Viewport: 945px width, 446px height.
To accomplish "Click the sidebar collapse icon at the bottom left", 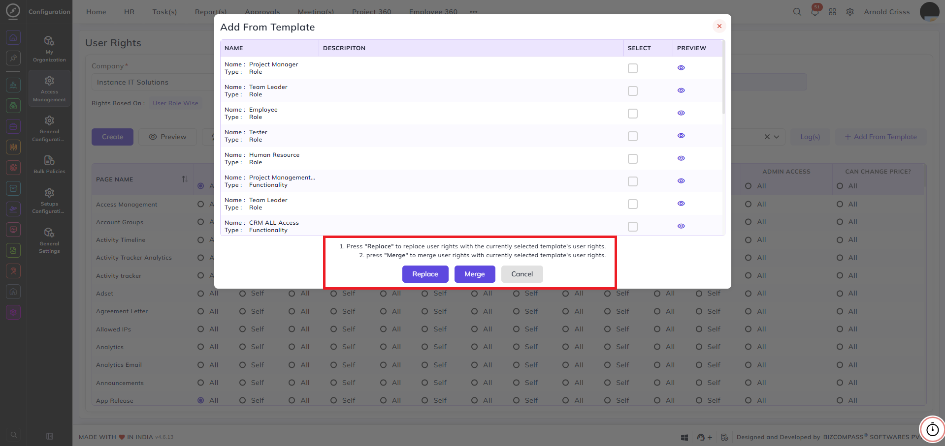I will click(50, 436).
